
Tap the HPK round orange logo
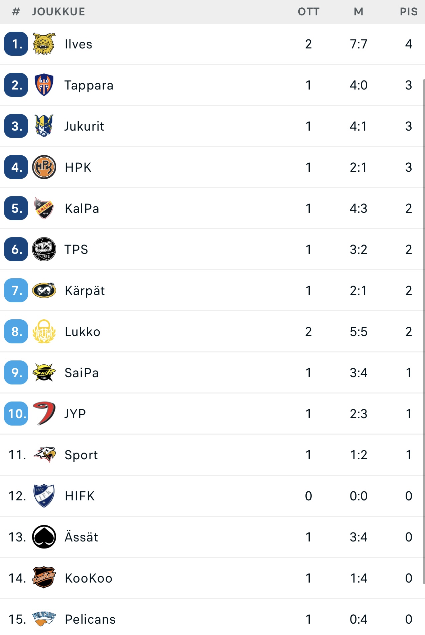(44, 167)
